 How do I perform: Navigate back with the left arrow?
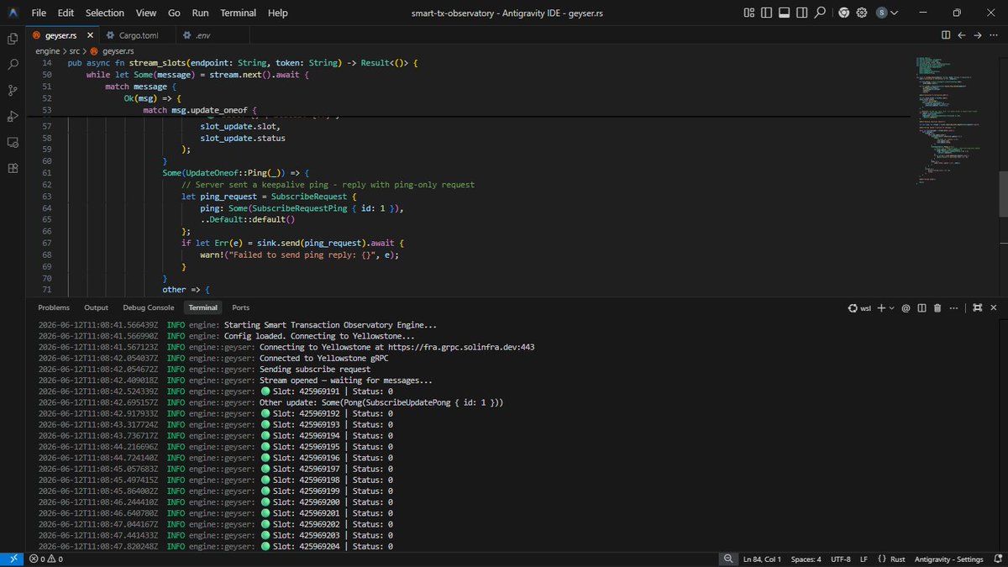click(962, 35)
